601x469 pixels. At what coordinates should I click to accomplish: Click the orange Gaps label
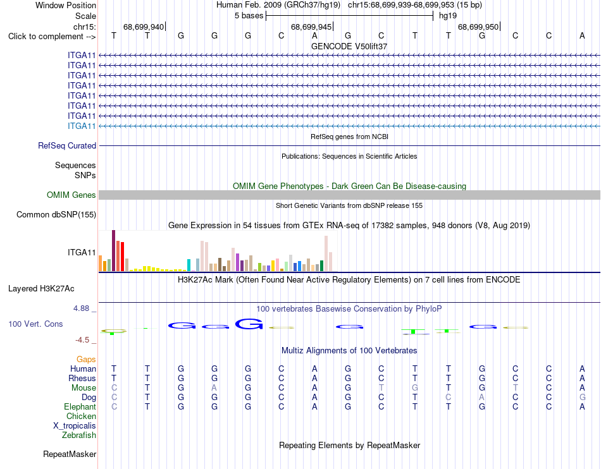click(x=86, y=359)
